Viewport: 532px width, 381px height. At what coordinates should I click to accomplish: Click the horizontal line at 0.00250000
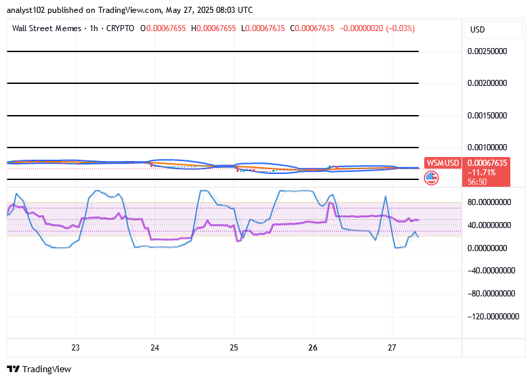coord(213,51)
